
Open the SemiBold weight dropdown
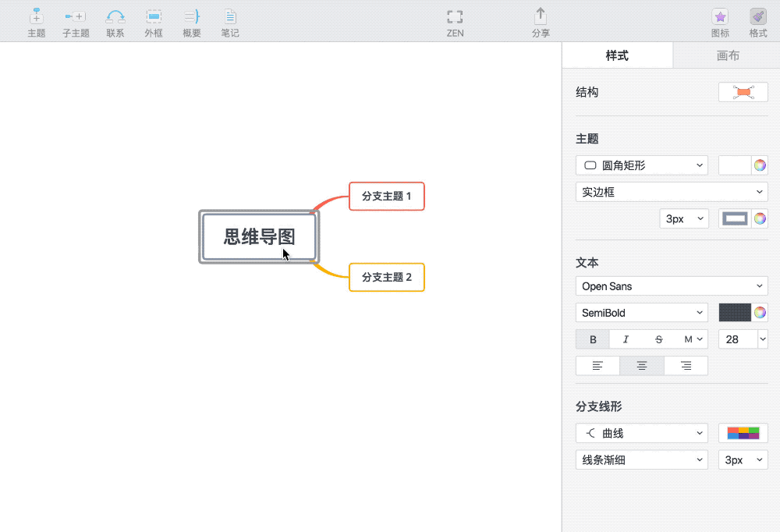[642, 313]
